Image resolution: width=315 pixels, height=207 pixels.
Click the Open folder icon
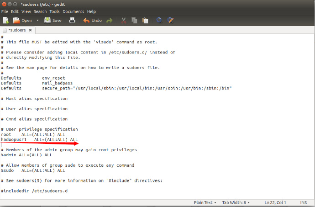(x=16, y=20)
